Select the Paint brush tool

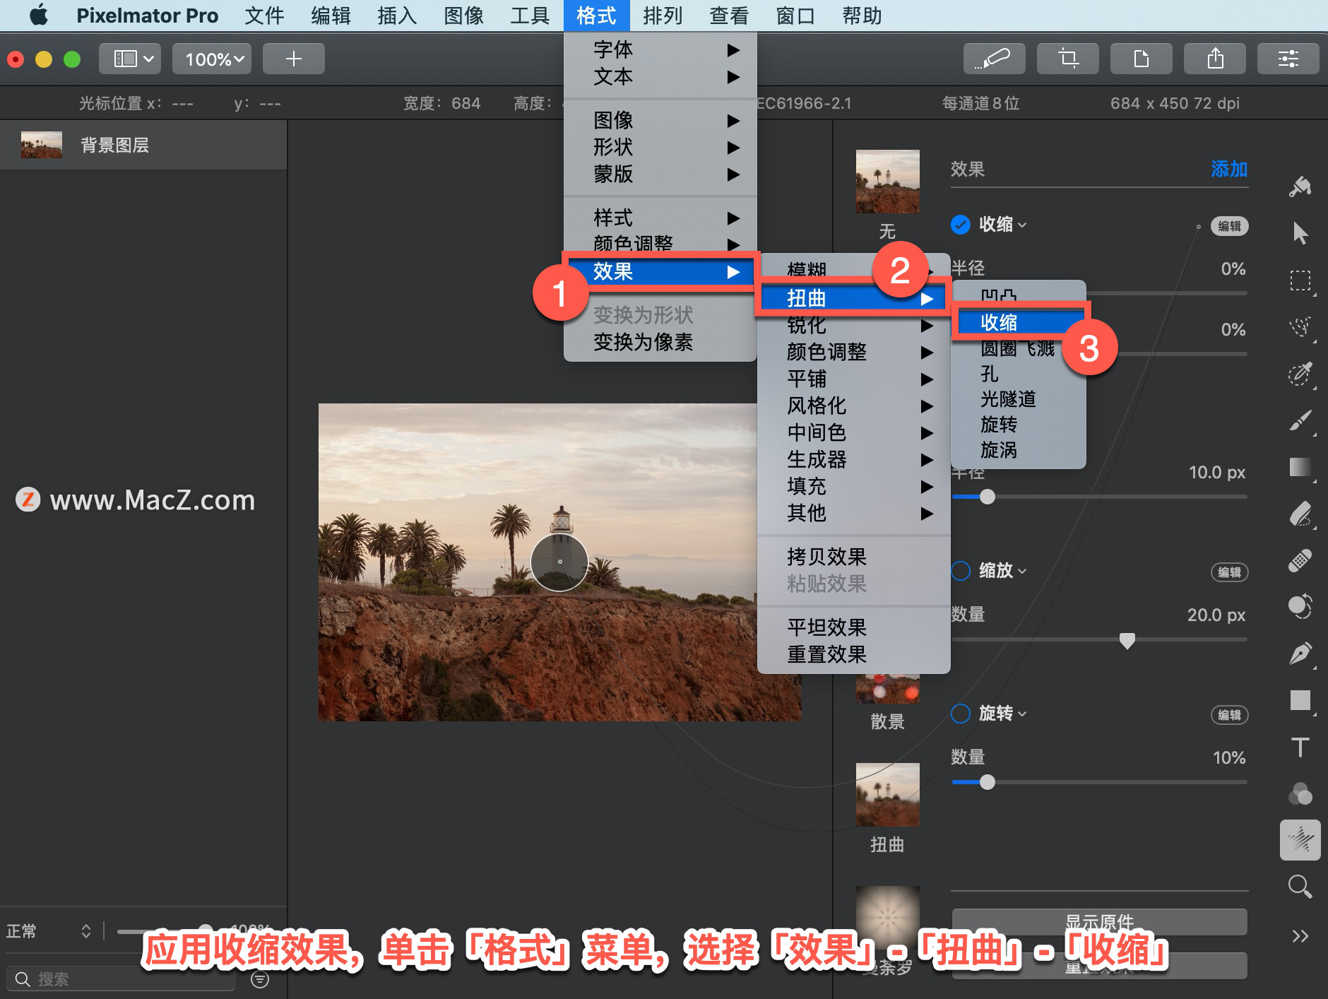click(x=1300, y=420)
